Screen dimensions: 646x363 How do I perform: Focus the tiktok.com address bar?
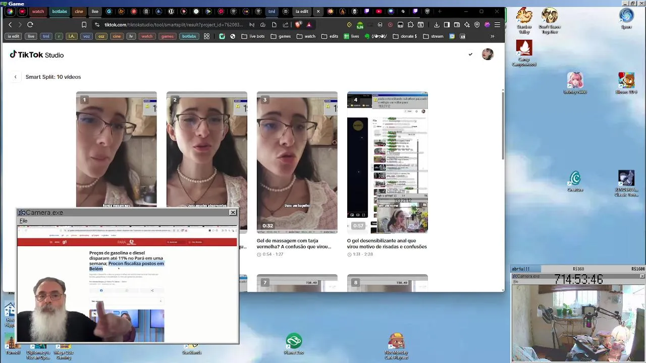point(174,25)
